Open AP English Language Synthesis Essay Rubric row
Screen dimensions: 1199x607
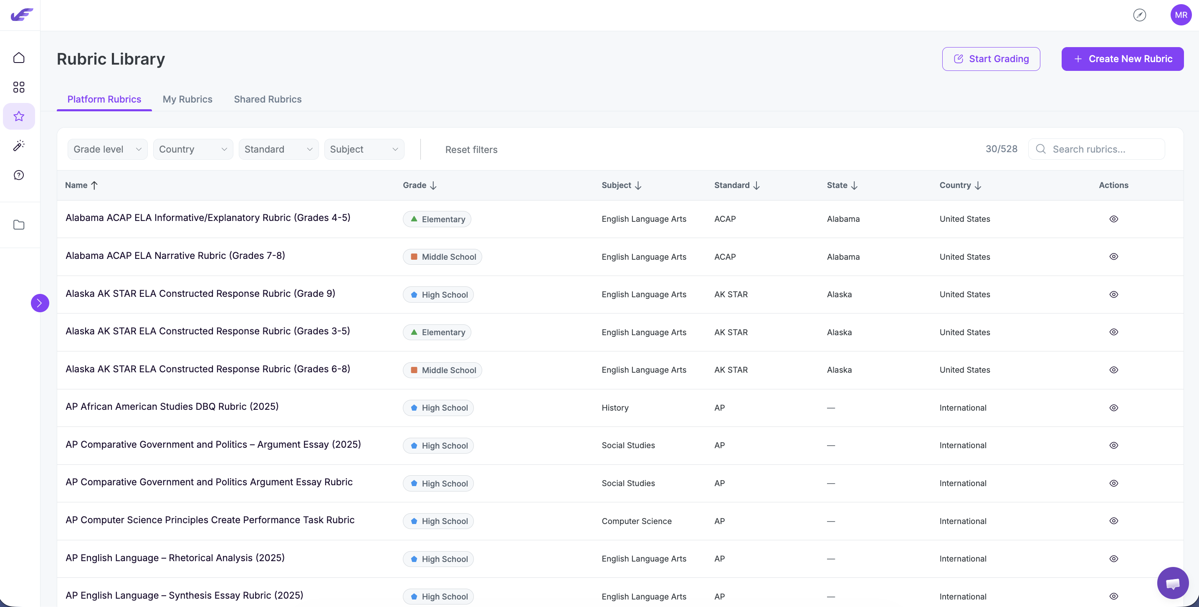click(620, 592)
